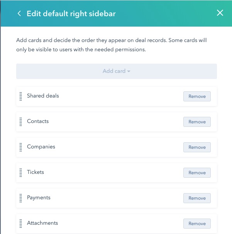
Task: Remove the Payments card
Action: click(x=197, y=198)
